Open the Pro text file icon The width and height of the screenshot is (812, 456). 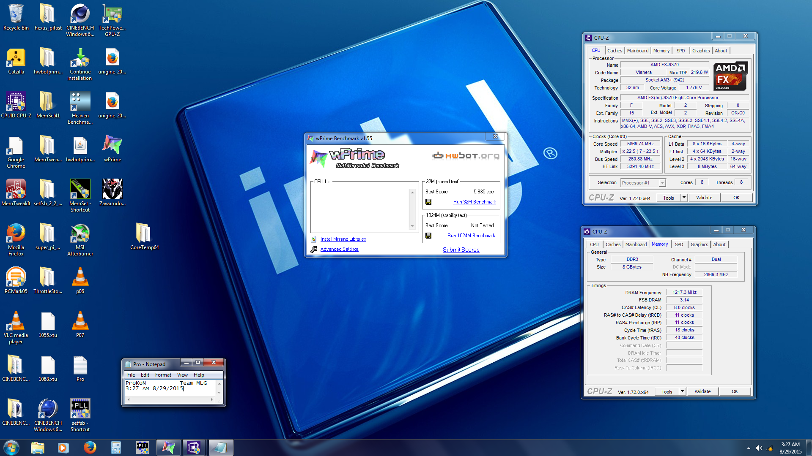tap(80, 369)
